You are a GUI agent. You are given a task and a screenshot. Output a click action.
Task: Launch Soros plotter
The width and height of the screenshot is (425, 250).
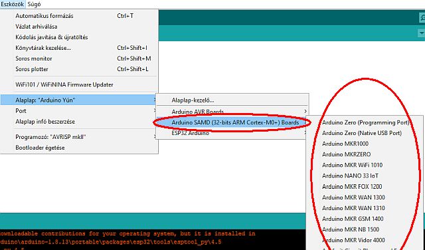click(x=79, y=69)
